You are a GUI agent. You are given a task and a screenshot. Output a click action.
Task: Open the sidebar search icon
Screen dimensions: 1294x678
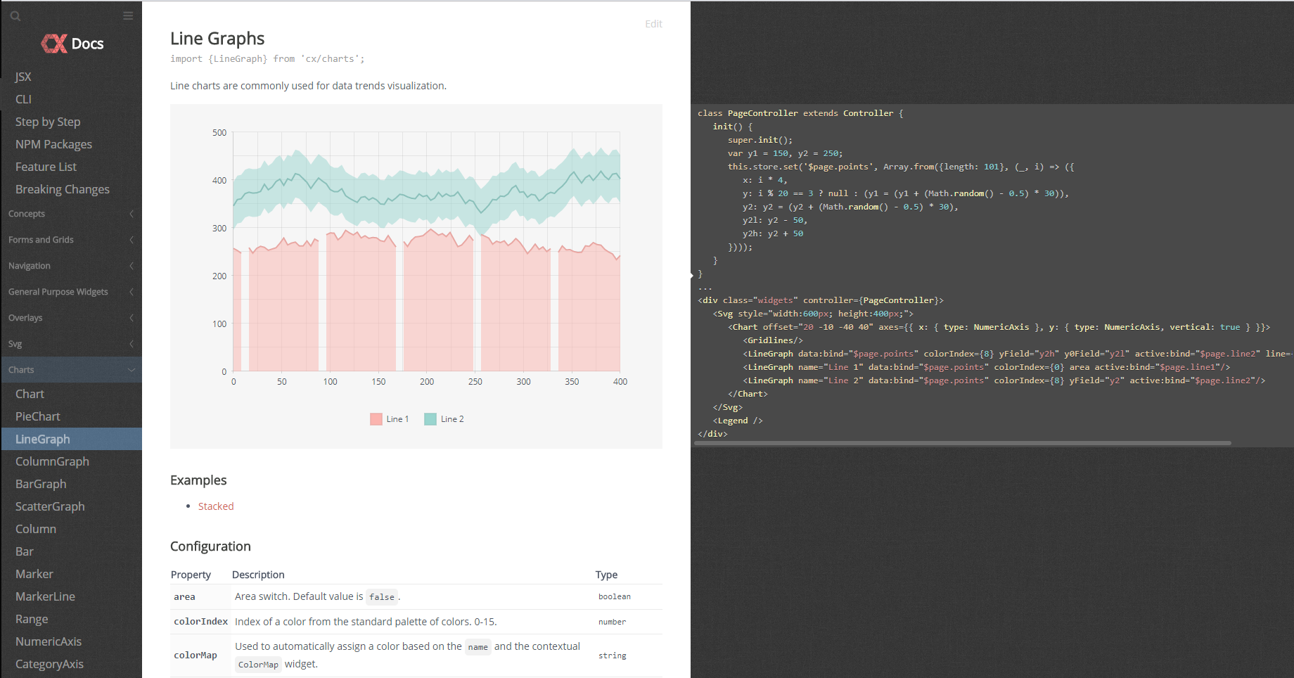pos(15,15)
